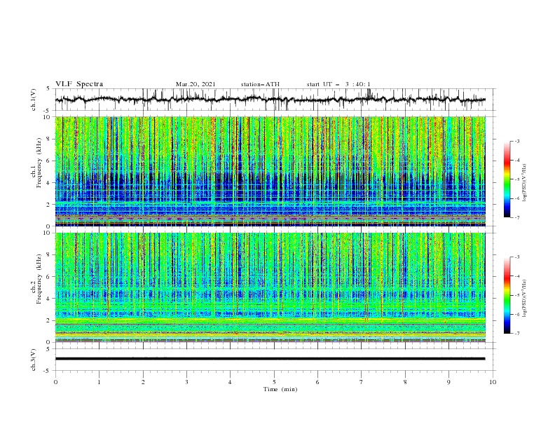Click the ch.2 'Frequency (kHz)' axis label
Screen dimensions: 555x429
click(x=39, y=279)
